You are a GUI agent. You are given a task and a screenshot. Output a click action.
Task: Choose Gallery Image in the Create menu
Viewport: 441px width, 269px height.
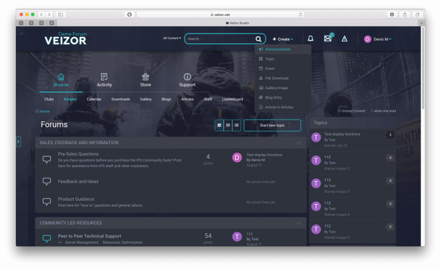pos(276,87)
